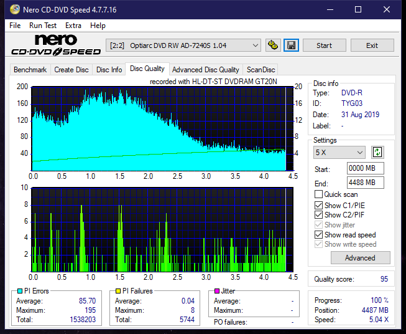Click the End position 4488 MB field

pyautogui.click(x=365, y=183)
